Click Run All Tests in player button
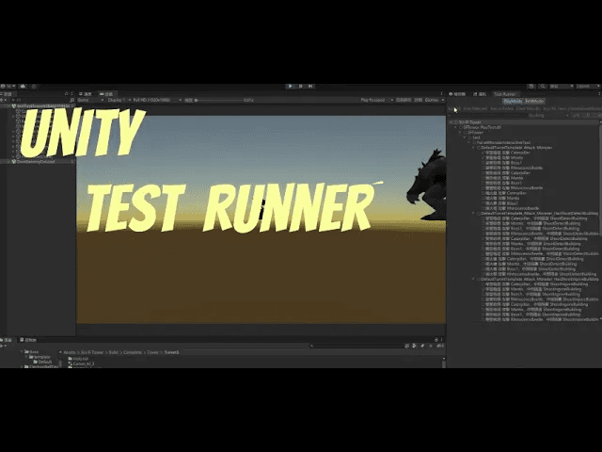Image resolution: width=602 pixels, height=452 pixels. (572, 109)
